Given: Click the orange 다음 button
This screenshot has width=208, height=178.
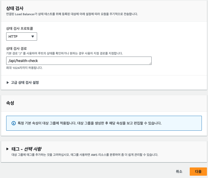Looking at the screenshot, I should tap(198, 172).
